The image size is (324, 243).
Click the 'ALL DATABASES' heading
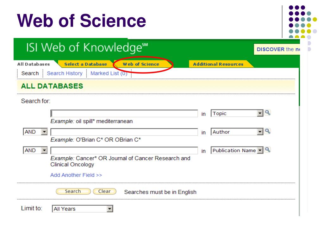pyautogui.click(x=52, y=86)
